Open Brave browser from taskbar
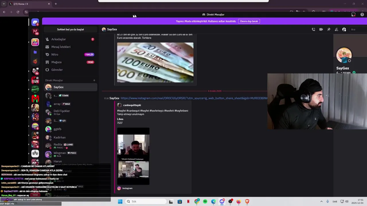The width and height of the screenshot is (367, 206). (247, 201)
